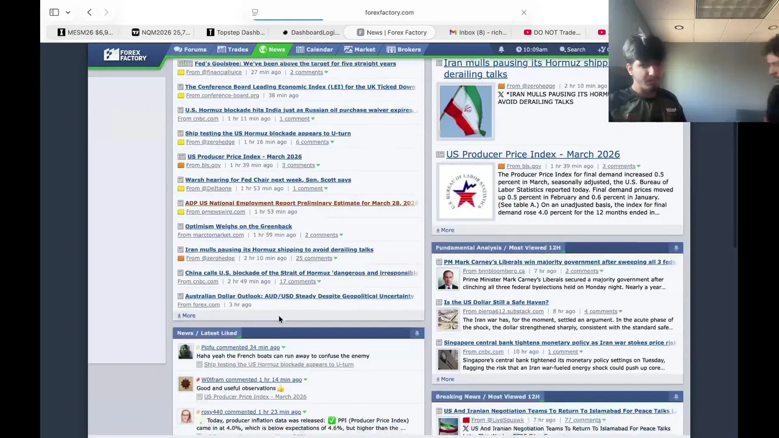Open the marctomarket.com source link
This screenshot has width=779, height=438.
211,235
